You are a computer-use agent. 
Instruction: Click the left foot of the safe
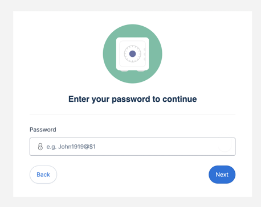pos(124,71)
